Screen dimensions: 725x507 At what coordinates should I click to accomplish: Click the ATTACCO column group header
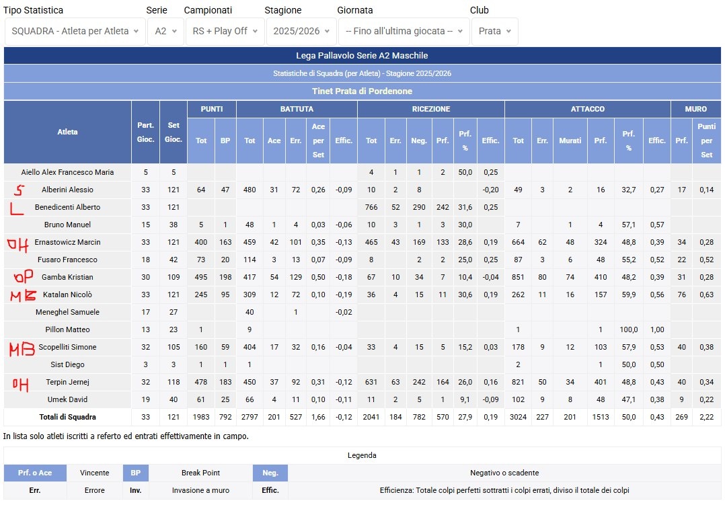coord(588,109)
